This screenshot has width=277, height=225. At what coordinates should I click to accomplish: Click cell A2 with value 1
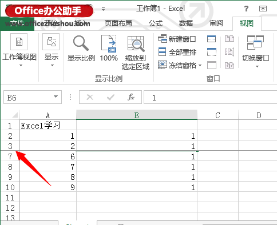(x=48, y=136)
